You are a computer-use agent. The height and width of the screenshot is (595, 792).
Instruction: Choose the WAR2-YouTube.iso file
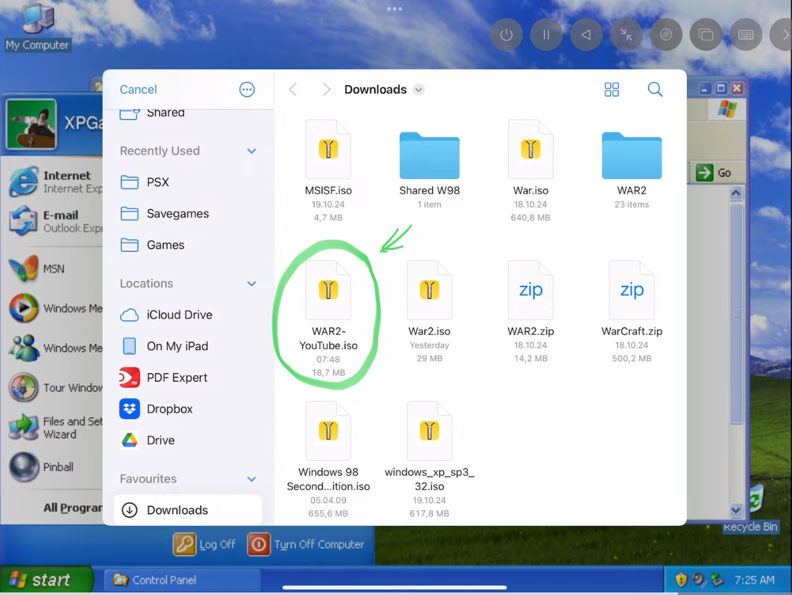coord(328,318)
